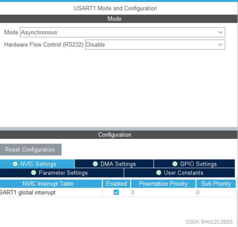Toggle the USART1 global interrupt Enabled checkbox
The width and height of the screenshot is (238, 227).
pos(116,192)
